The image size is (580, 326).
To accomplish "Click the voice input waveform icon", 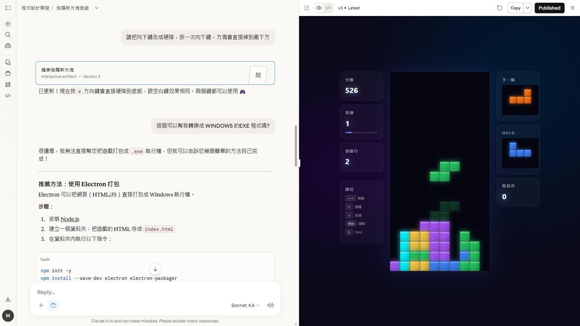I will 270,305.
